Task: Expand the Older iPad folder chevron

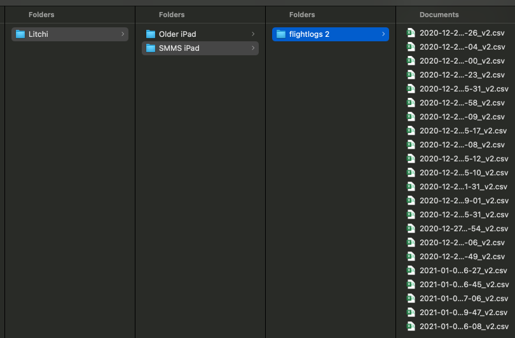Action: pos(253,34)
